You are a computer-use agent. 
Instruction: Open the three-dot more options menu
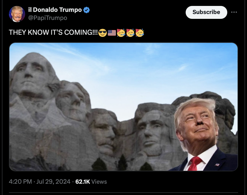pyautogui.click(x=234, y=12)
